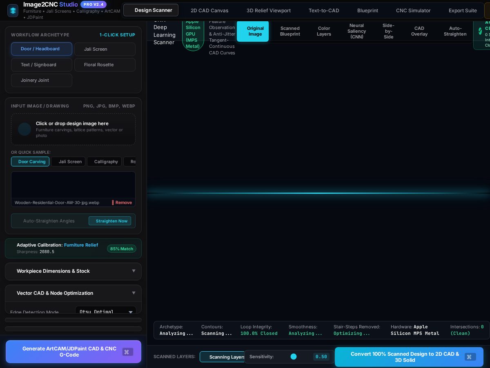Click the 1-CLICK SETUP label

tap(117, 35)
